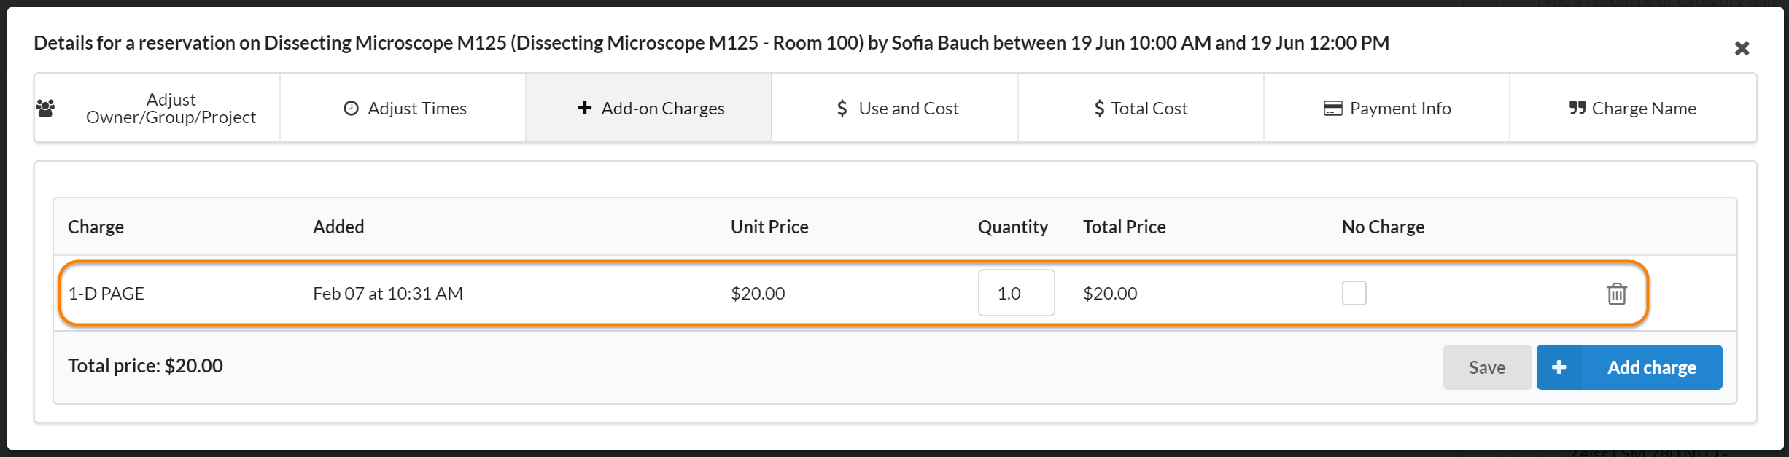
Task: Tick the No Charge checkbox for 1-D PAGE
Action: tap(1354, 293)
